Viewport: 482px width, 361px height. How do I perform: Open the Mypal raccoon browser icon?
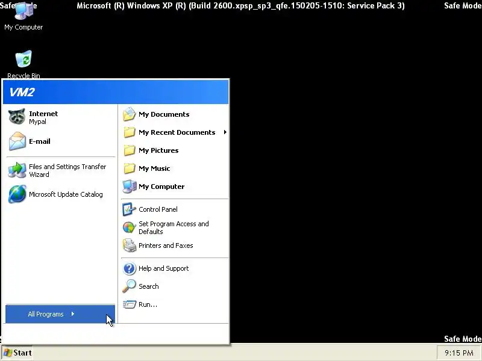point(17,117)
